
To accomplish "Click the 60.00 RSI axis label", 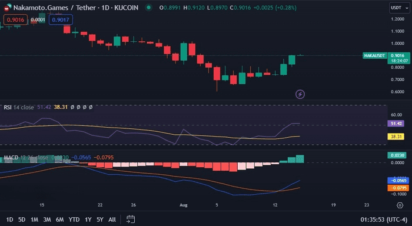I will 396,115.
